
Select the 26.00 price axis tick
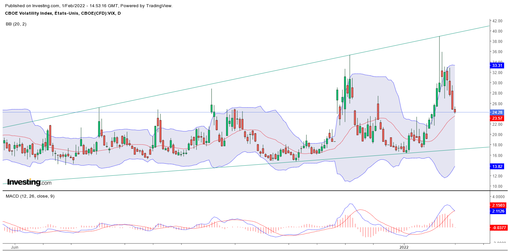click(x=497, y=104)
